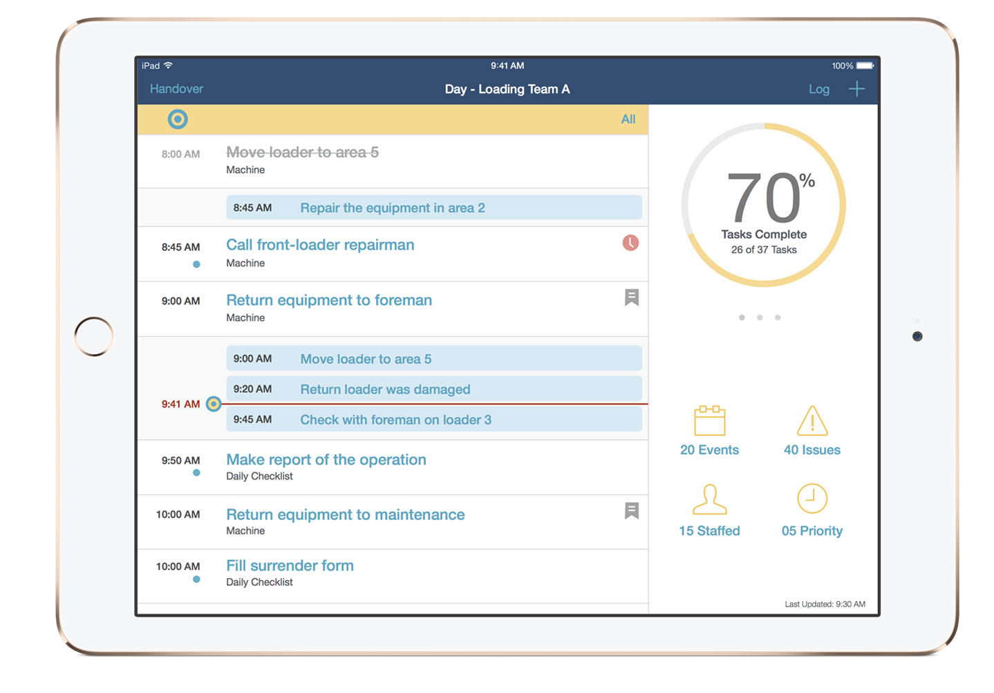The height and width of the screenshot is (693, 994).
Task: Select the third pagination dot under the progress ring
Action: click(778, 317)
